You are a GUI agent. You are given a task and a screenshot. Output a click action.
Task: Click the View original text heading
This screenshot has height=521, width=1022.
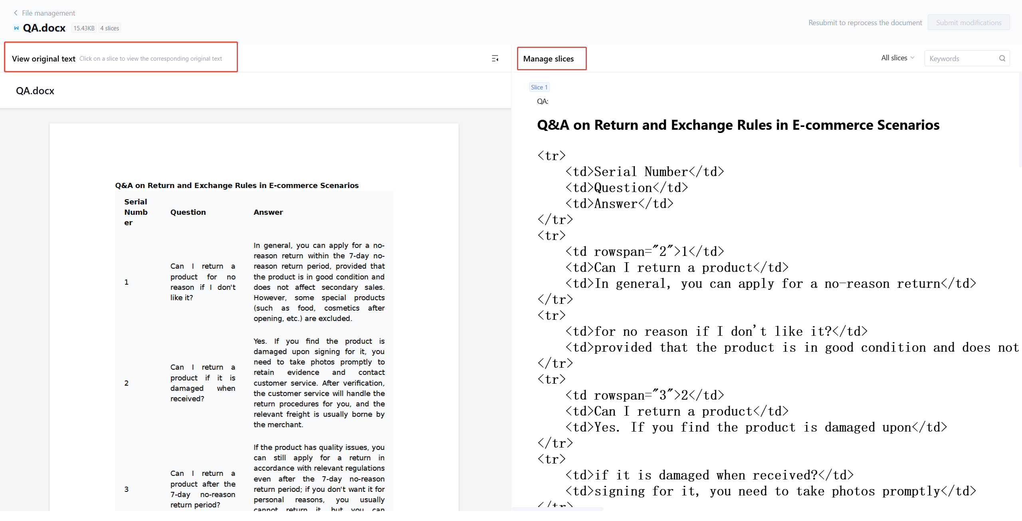44,59
